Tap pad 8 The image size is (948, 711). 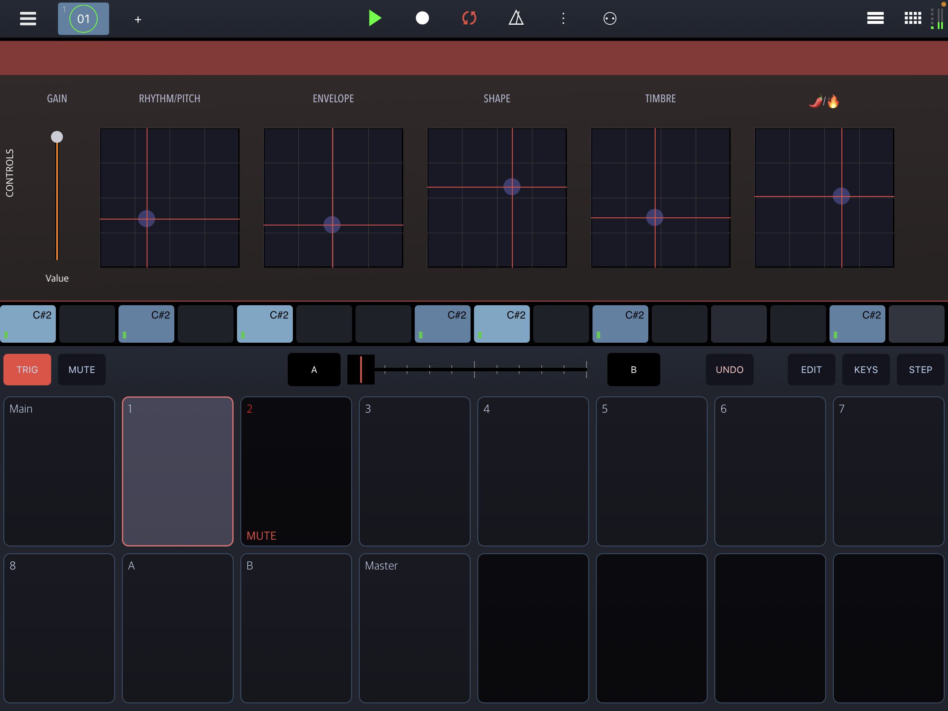coord(59,628)
